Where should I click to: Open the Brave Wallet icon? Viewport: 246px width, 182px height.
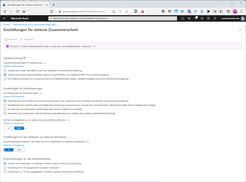pos(228,11)
